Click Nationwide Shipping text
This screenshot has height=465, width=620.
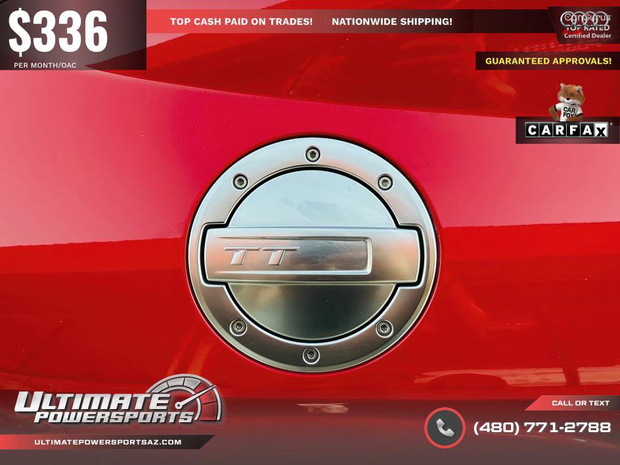(x=392, y=22)
